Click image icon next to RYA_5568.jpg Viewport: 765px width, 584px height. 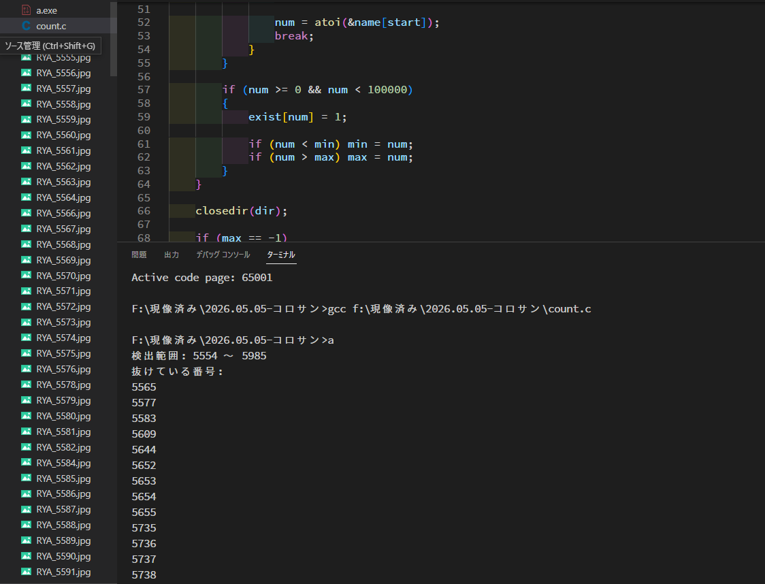(27, 244)
